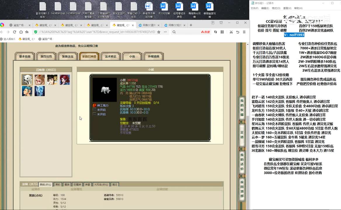Screen dimensions: 341x210
Task: Reload the current browser page
Action: 15,32
